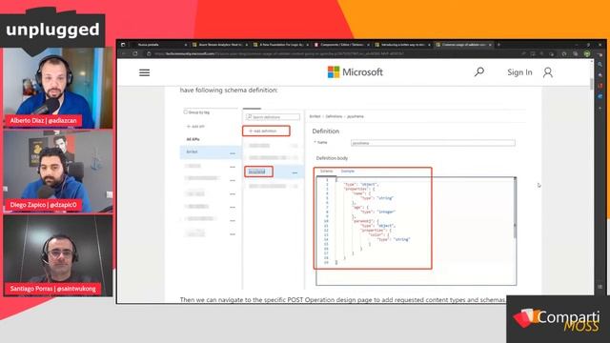610x343 pixels.
Task: Click the Search definitions field
Action: (x=273, y=117)
